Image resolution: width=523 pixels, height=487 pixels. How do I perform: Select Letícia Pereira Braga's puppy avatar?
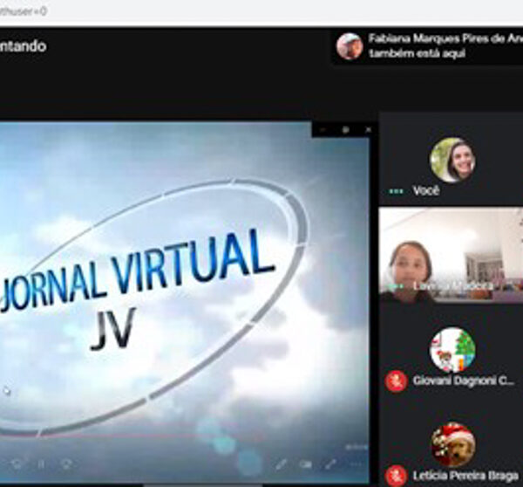click(x=453, y=444)
